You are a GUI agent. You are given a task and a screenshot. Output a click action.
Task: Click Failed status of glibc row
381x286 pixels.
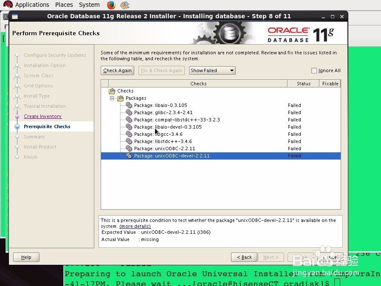294,112
